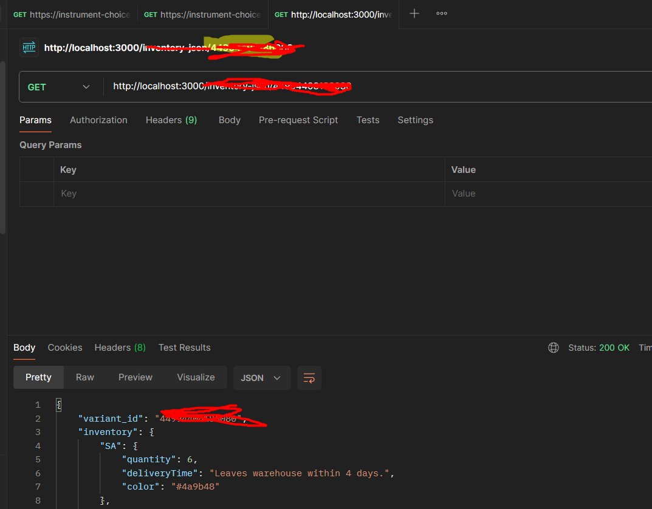The image size is (652, 509).
Task: Click the "Leaves warehouse within 4 days." string
Action: (299, 473)
